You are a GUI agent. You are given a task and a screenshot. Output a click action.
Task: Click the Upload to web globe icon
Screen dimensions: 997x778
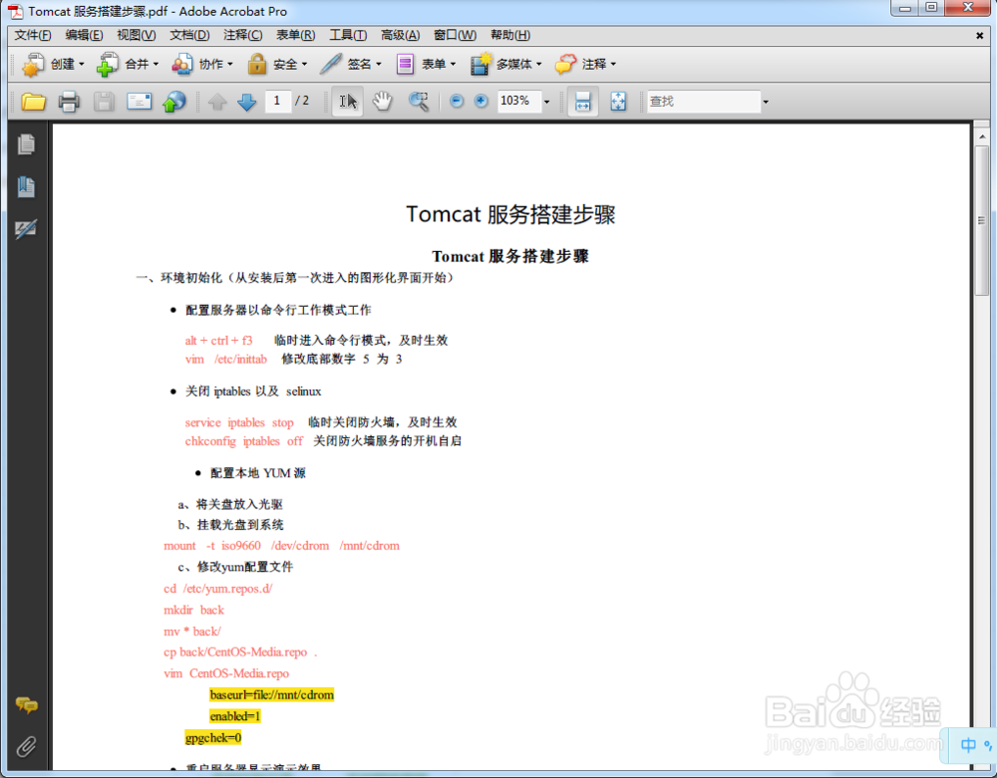(173, 102)
